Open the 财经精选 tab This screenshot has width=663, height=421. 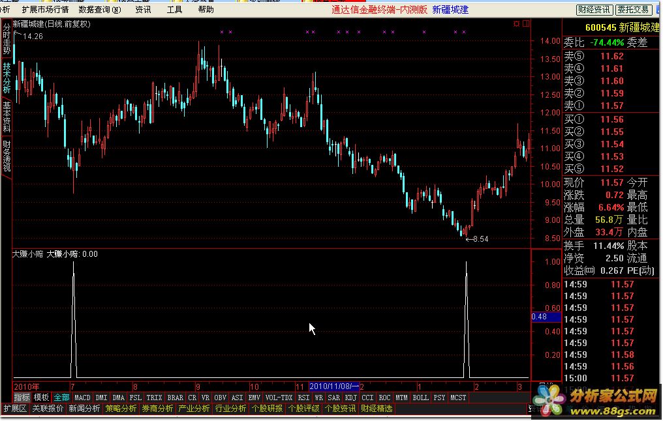[x=377, y=409]
